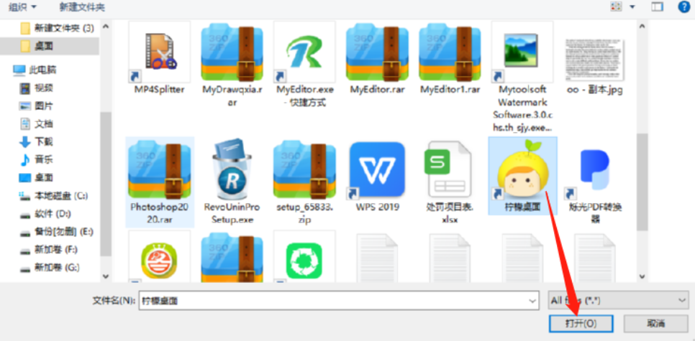Open 视频 in navigation pane
The image size is (695, 341).
(37, 88)
